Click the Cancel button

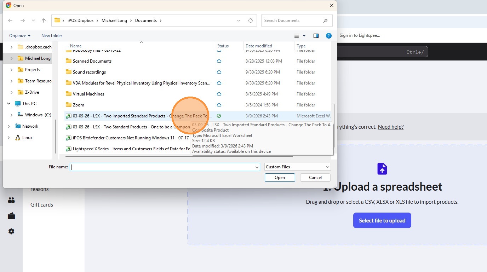pyautogui.click(x=315, y=178)
